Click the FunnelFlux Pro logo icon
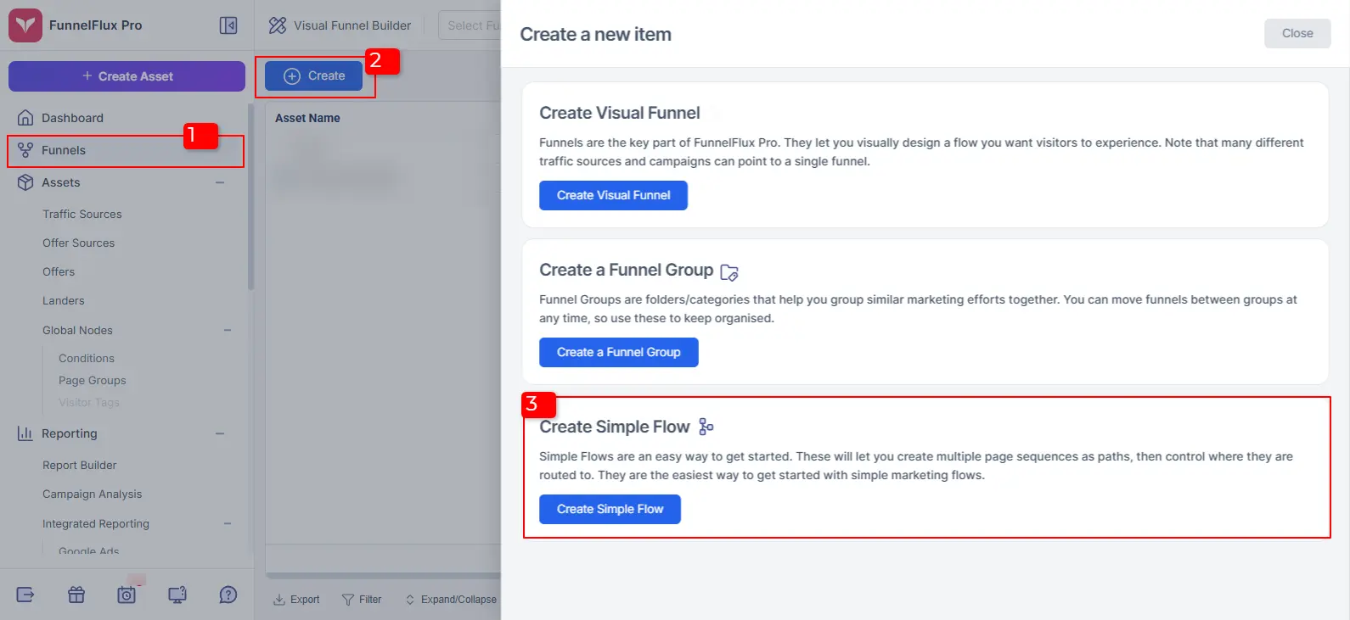This screenshot has height=620, width=1350. (x=25, y=25)
